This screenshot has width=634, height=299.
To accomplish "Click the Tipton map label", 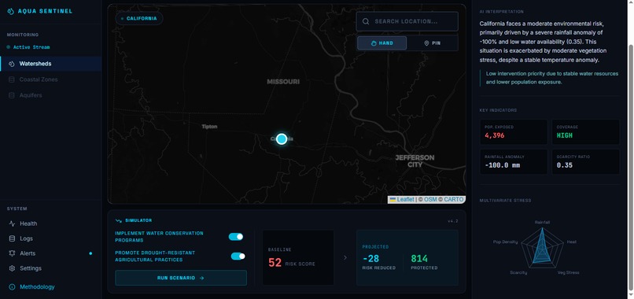I will pyautogui.click(x=209, y=127).
